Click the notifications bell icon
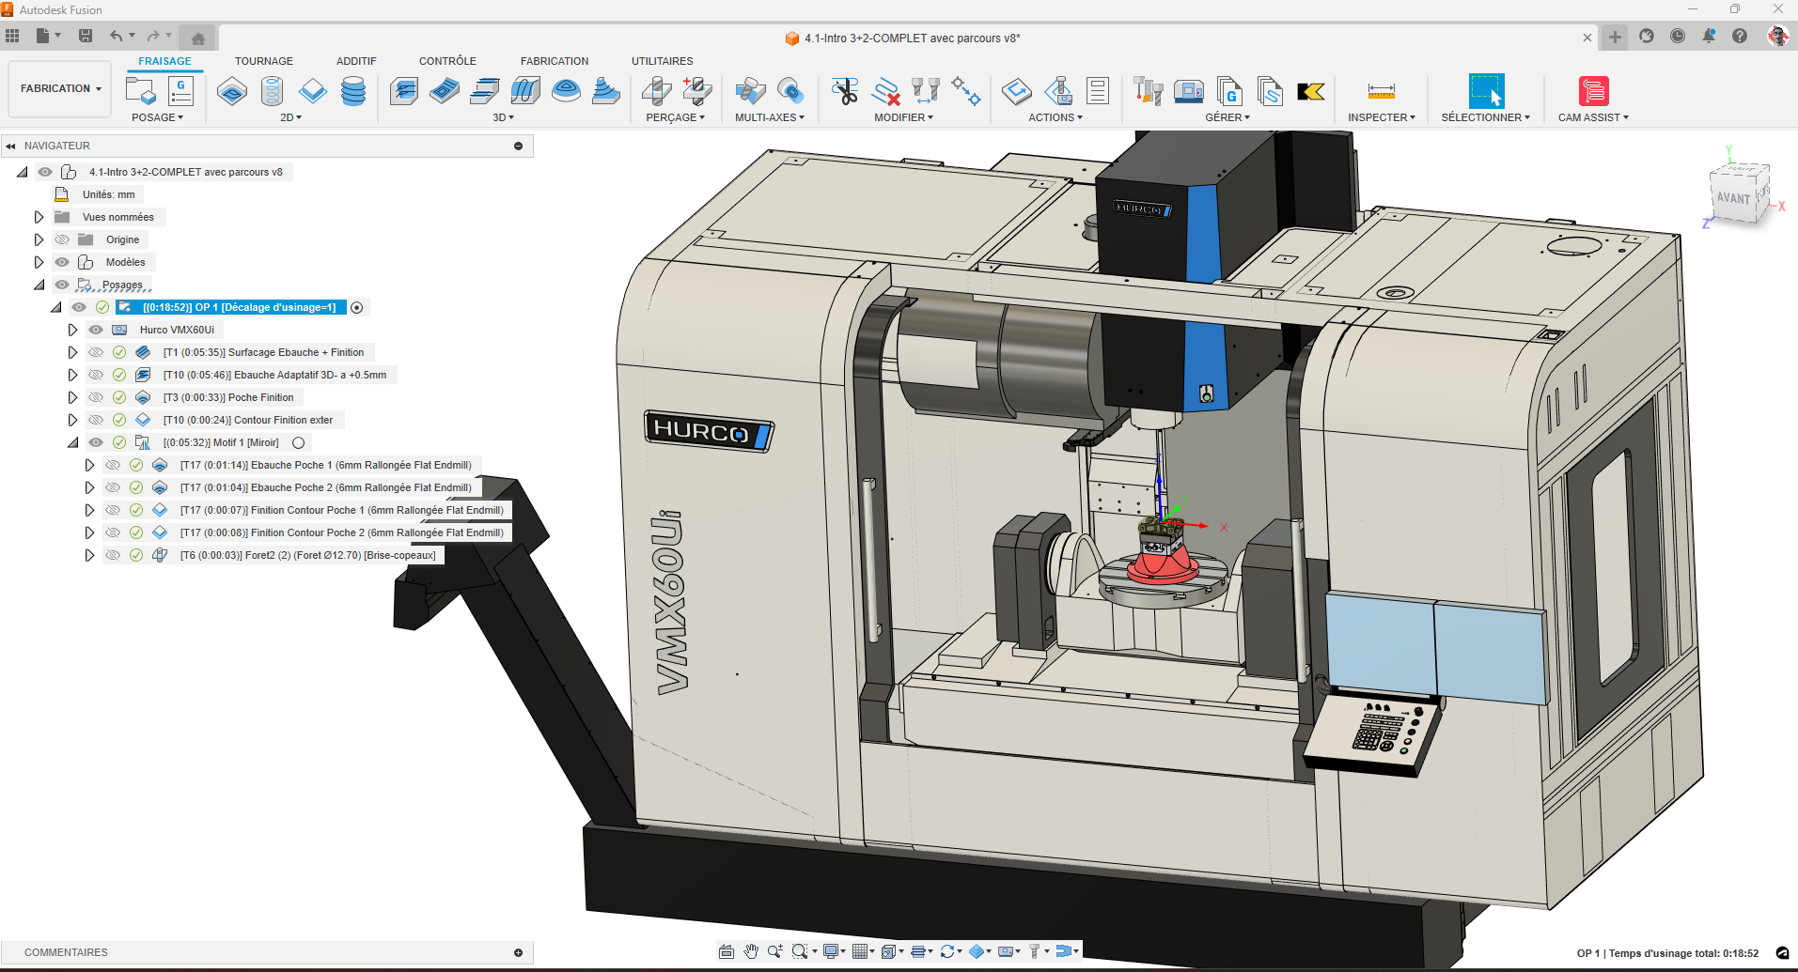 (1709, 37)
